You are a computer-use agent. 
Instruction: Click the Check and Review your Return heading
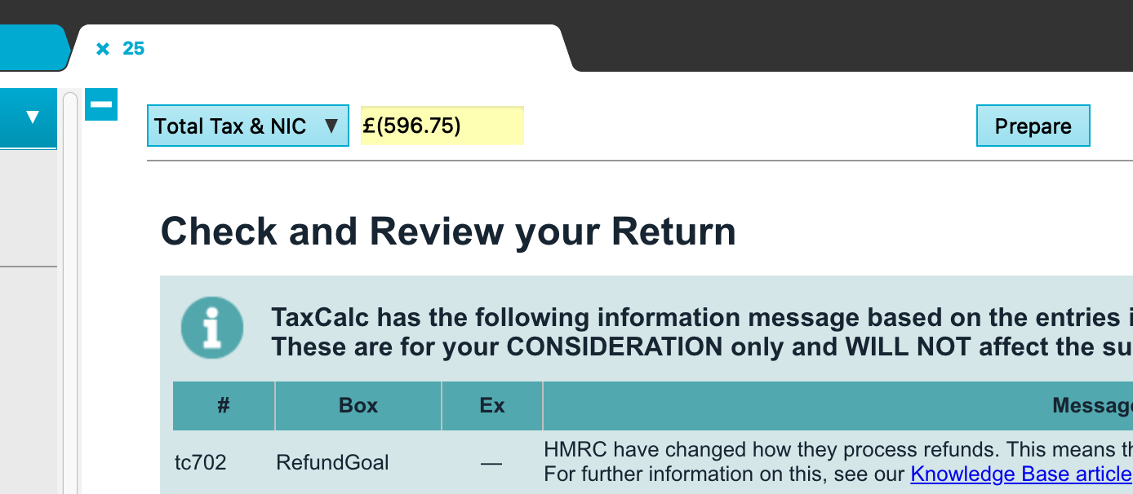[x=448, y=232]
